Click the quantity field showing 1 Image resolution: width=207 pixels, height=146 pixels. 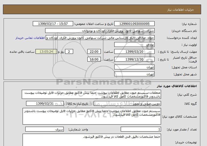(141, 129)
